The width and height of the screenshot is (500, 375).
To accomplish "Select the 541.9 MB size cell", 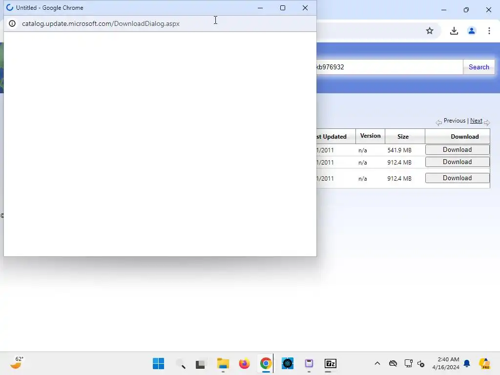I will click(x=399, y=150).
